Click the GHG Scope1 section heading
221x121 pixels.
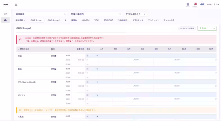24,28
